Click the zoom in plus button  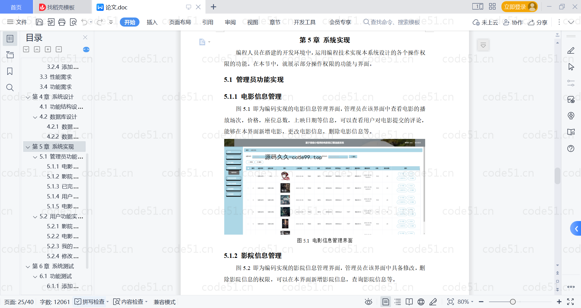coord(559,302)
